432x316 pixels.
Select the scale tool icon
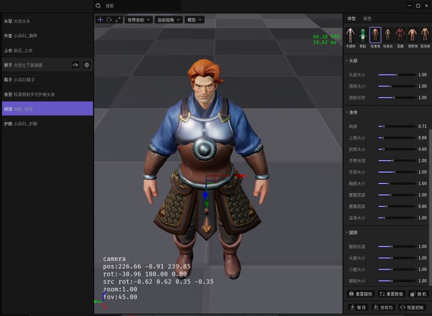click(x=118, y=20)
